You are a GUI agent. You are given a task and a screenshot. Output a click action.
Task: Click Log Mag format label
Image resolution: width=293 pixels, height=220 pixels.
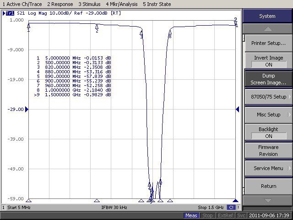tap(38, 13)
